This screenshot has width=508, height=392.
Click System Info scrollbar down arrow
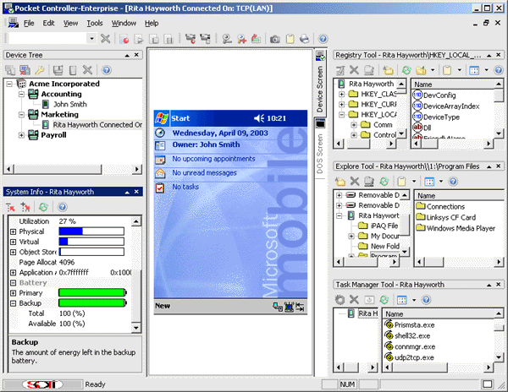click(x=136, y=328)
